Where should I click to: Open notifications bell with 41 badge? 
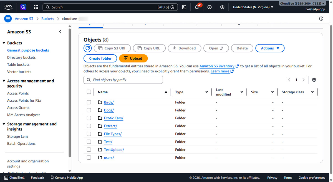[197, 7]
